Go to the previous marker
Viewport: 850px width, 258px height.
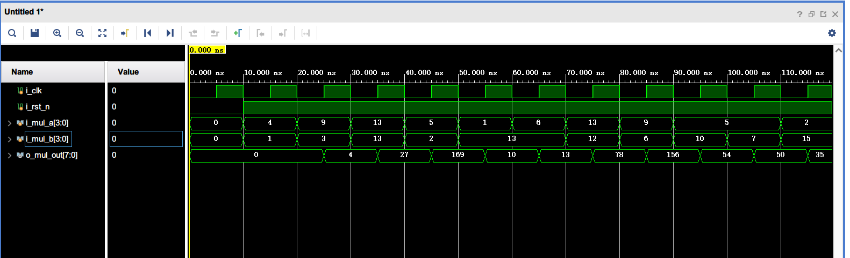coord(260,33)
